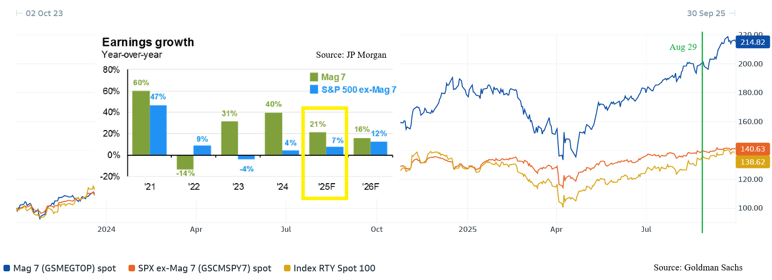Image resolution: width=772 pixels, height=280 pixels.
Task: Toggle the SPX ex-Mag 7 (GSCMSPY7) spot label
Action: point(205,268)
